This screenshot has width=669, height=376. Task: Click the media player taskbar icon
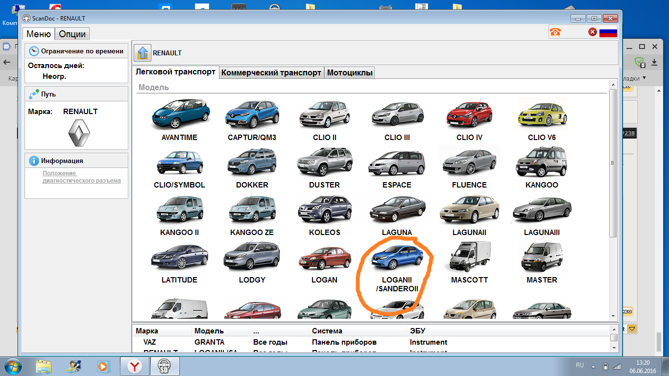(x=103, y=366)
